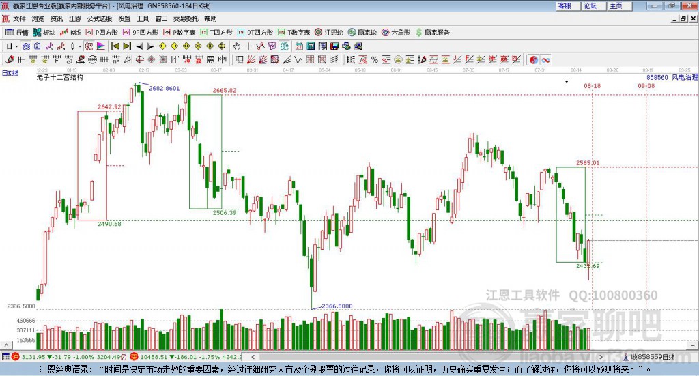Click the 客服 button in title bar

(x=569, y=5)
